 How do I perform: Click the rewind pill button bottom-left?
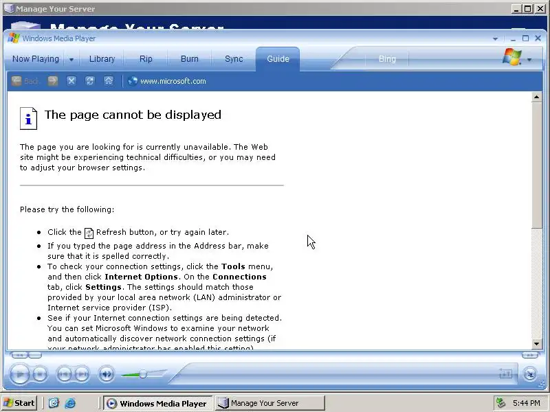pyautogui.click(x=19, y=355)
